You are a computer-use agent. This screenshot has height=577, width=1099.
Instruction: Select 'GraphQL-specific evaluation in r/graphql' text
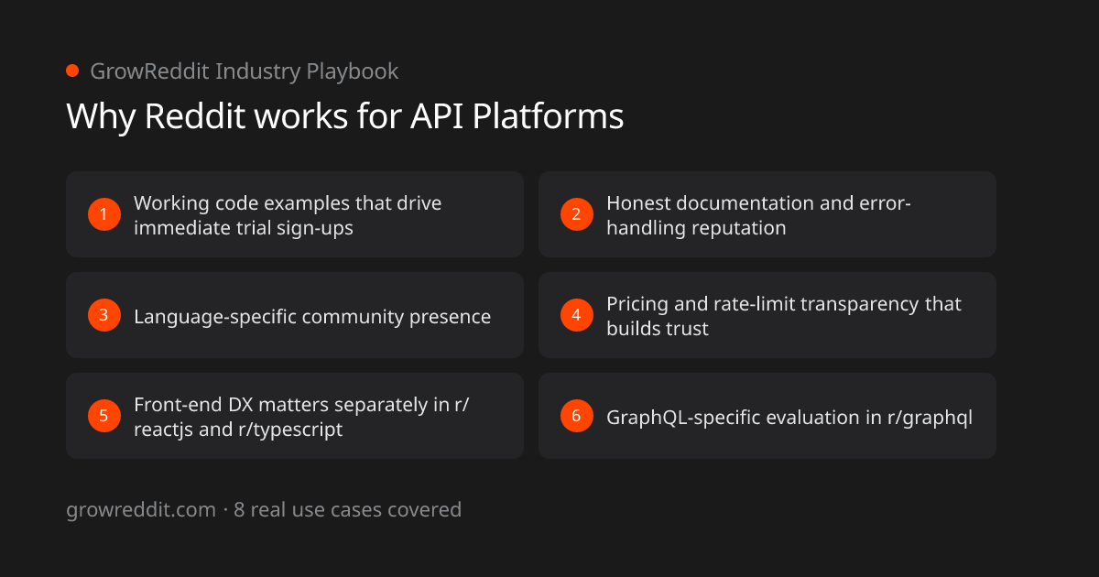(x=789, y=418)
